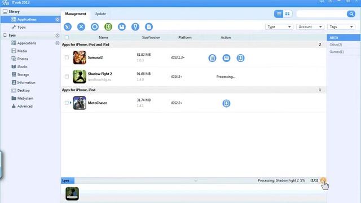Image resolution: width=361 pixels, height=203 pixels.
Task: Select the Lyes device entry
Action: point(12,35)
